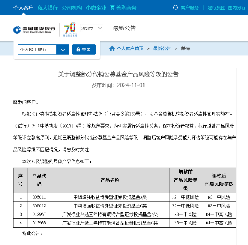Go to 个人客户首页 breadcrumb link
This screenshot has width=248, height=245.
click(130, 49)
